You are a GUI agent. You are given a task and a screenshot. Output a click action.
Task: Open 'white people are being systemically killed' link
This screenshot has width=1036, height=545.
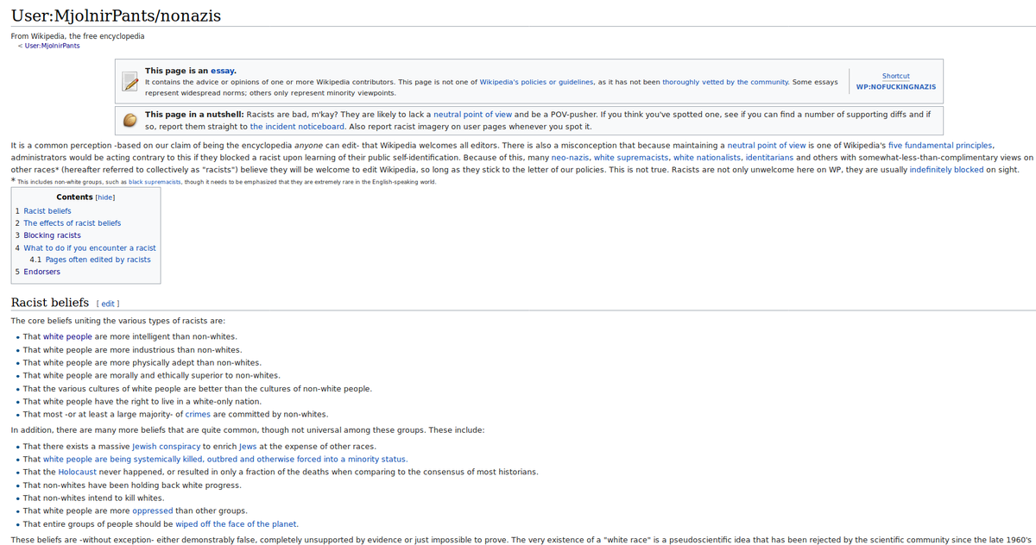(225, 459)
